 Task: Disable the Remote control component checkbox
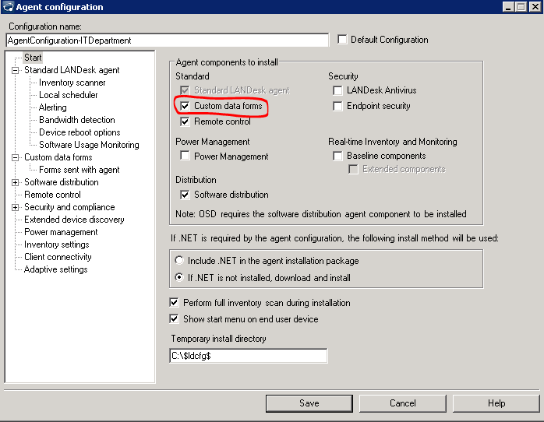tap(185, 121)
